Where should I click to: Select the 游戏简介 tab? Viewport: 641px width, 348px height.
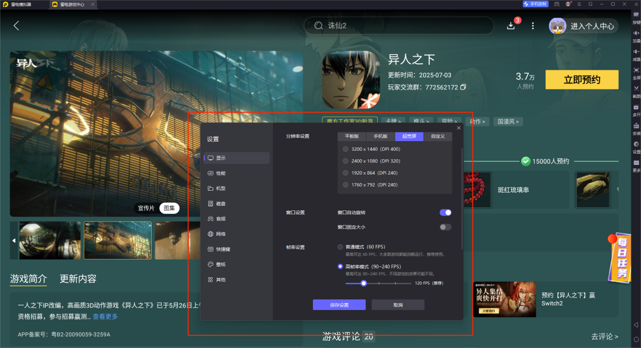tap(28, 279)
